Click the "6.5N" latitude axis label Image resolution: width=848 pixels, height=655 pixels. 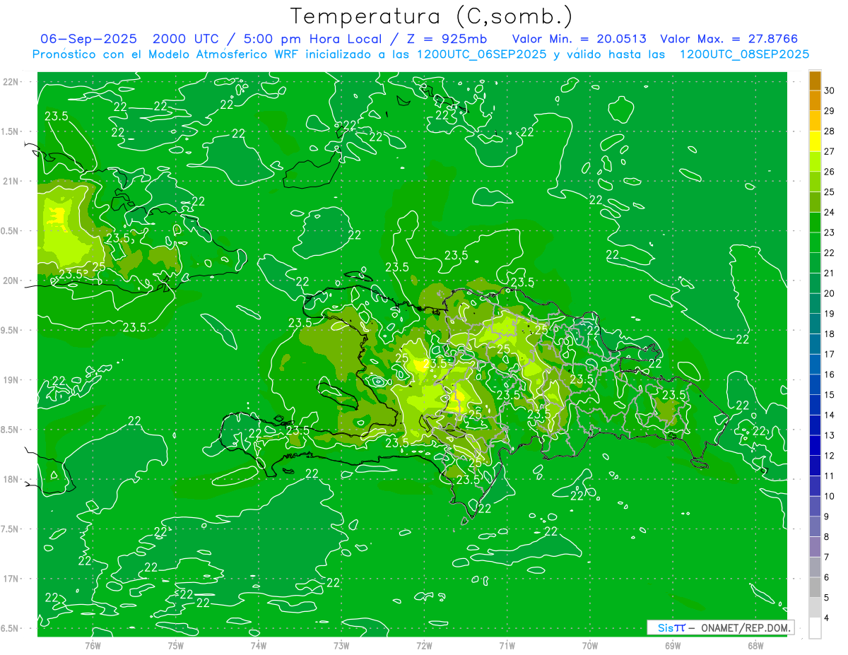pos(11,628)
